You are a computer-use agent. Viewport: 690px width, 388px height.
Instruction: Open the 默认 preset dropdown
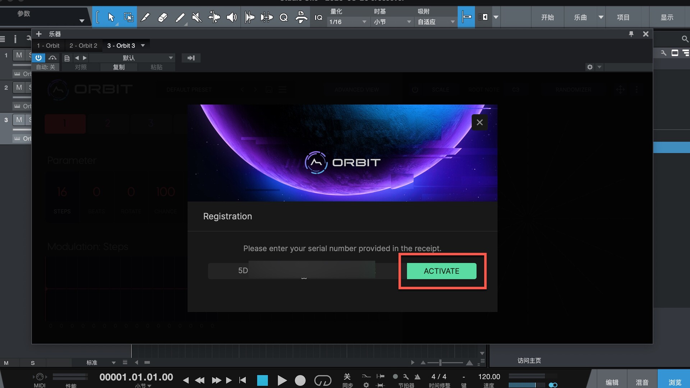(x=133, y=58)
